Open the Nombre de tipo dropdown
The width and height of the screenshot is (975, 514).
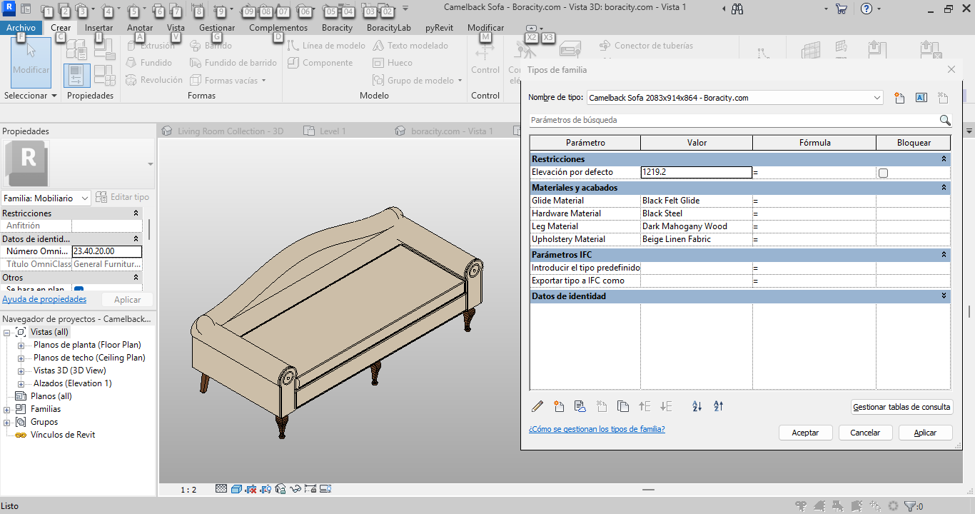point(877,98)
